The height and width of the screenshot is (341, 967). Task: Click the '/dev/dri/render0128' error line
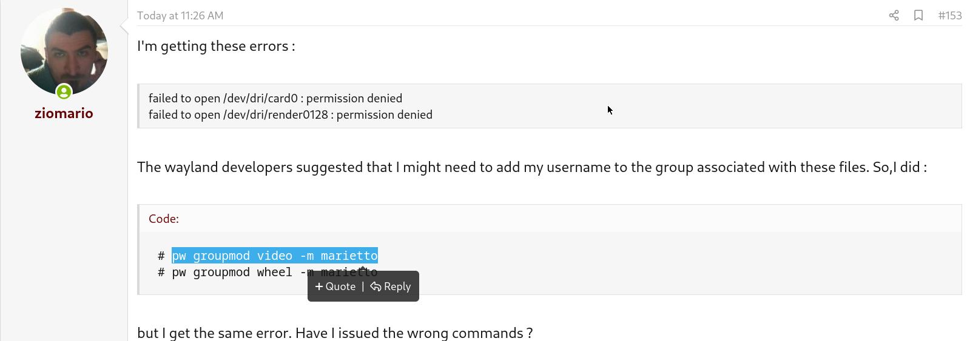pos(290,114)
